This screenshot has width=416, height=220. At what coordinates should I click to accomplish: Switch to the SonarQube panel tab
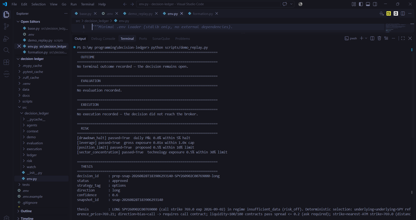[x=161, y=39]
